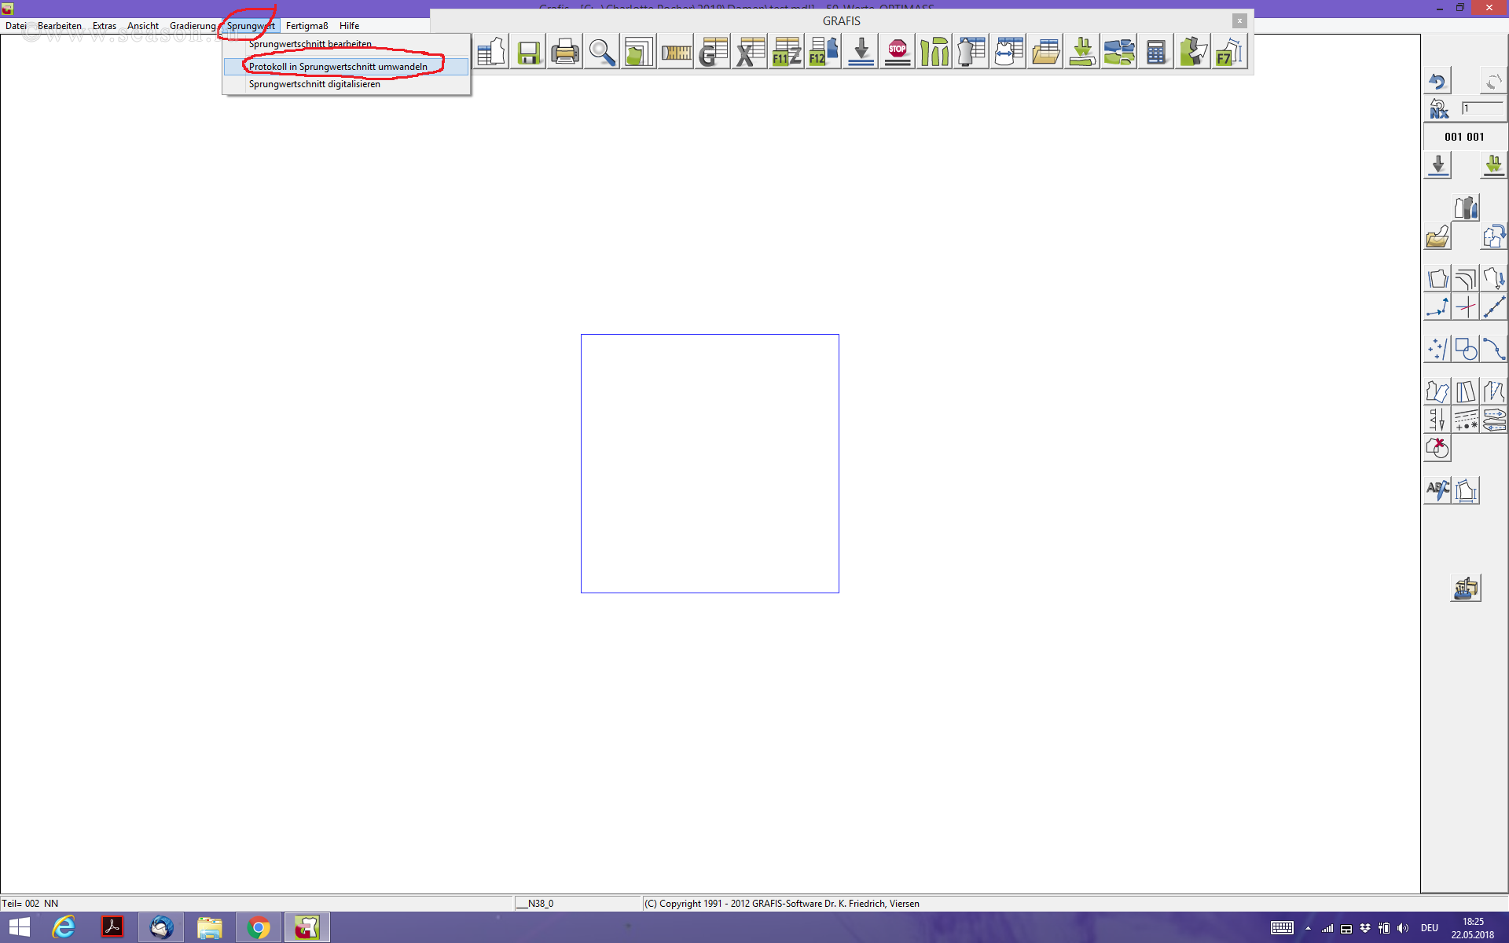The width and height of the screenshot is (1509, 943).
Task: Open the calculator tool icon
Action: point(1155,53)
